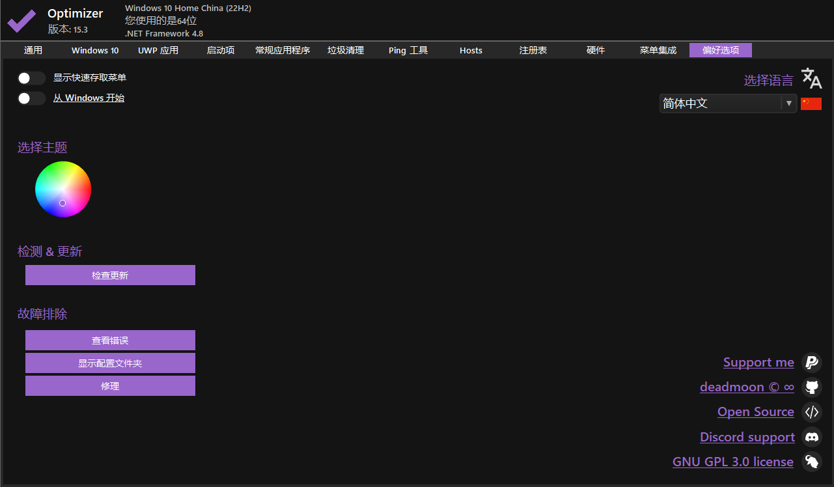Select the 偏好选项 tab
The height and width of the screenshot is (487, 834).
click(x=721, y=50)
